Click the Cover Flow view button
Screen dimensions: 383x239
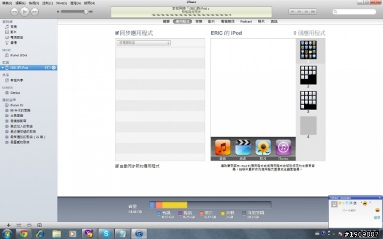(314, 11)
